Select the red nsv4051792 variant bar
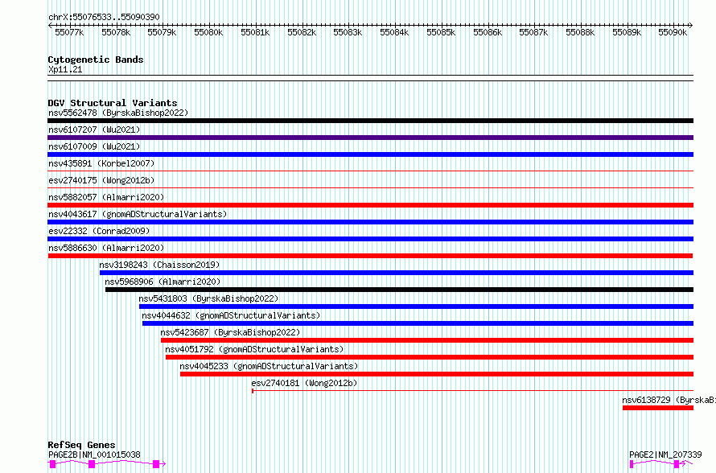The image size is (716, 473). (430, 357)
